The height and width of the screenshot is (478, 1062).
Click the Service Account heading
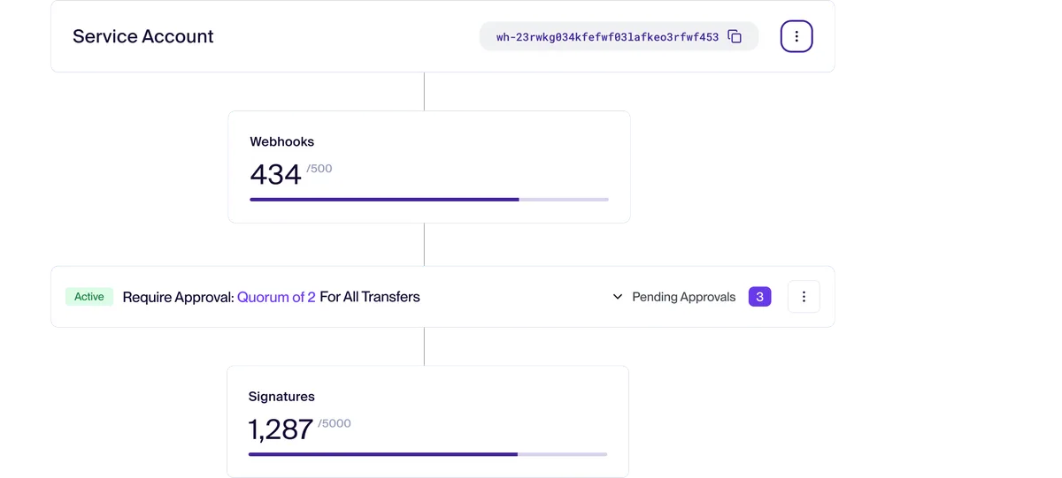pos(143,36)
